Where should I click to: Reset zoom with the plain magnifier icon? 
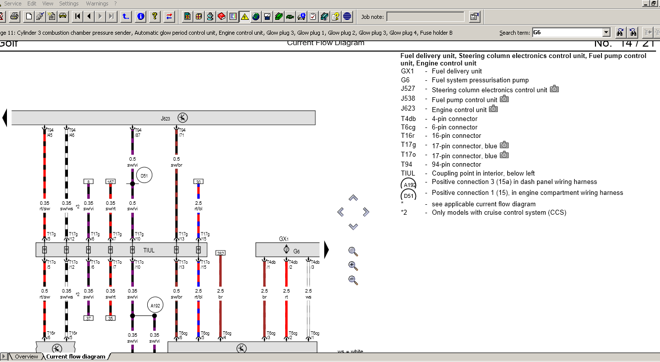click(x=353, y=251)
